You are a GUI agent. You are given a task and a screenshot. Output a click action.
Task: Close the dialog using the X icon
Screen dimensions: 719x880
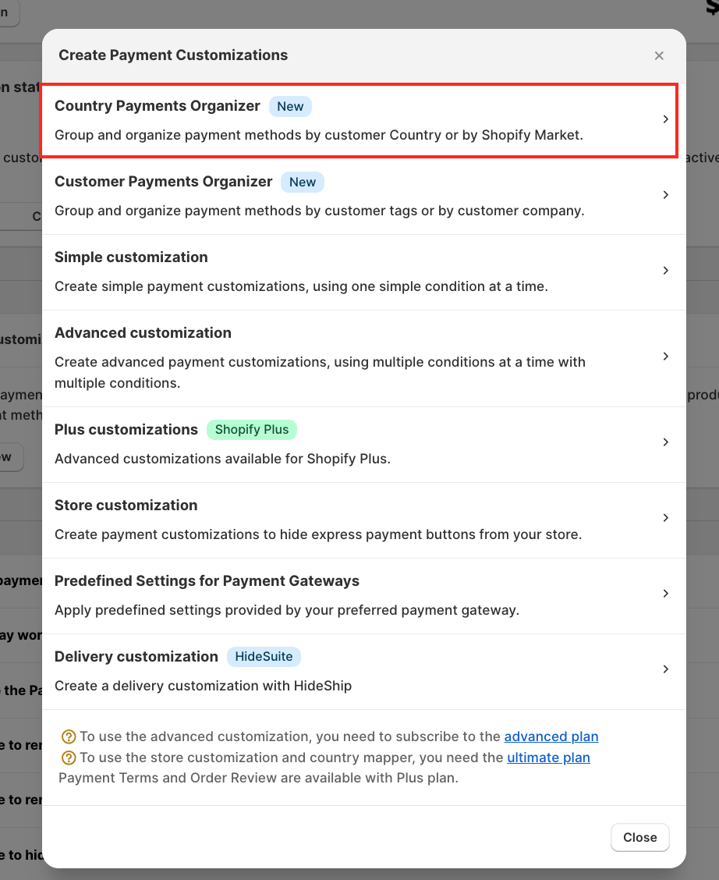[x=659, y=55]
